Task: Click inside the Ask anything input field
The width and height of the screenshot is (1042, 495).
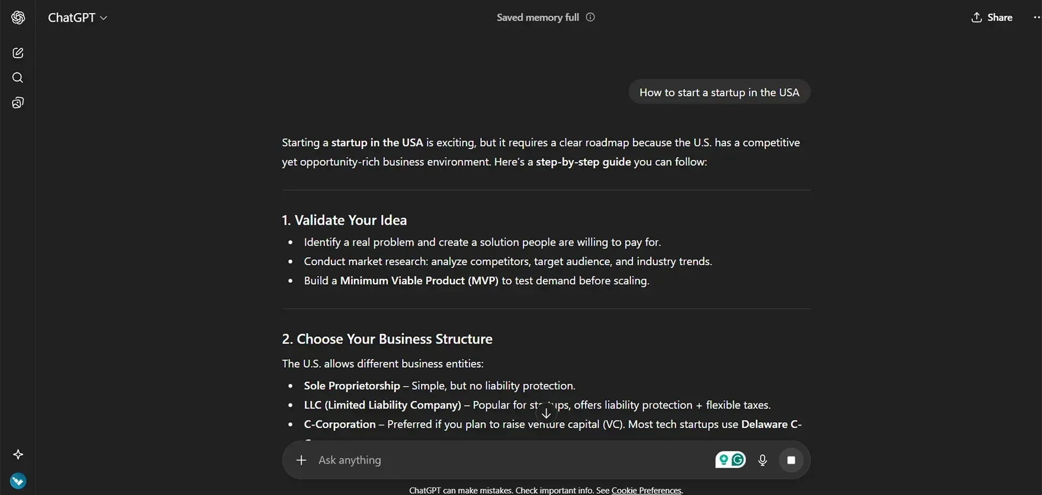Action: pyautogui.click(x=474, y=459)
